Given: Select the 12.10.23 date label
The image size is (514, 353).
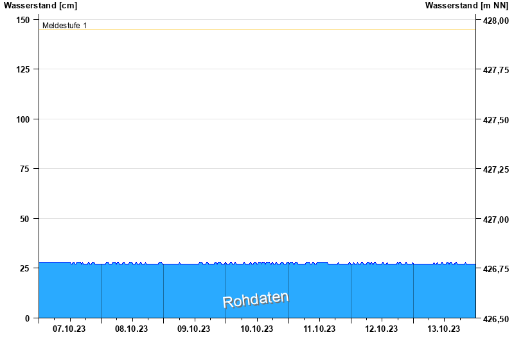Looking at the screenshot, I should 382,329.
